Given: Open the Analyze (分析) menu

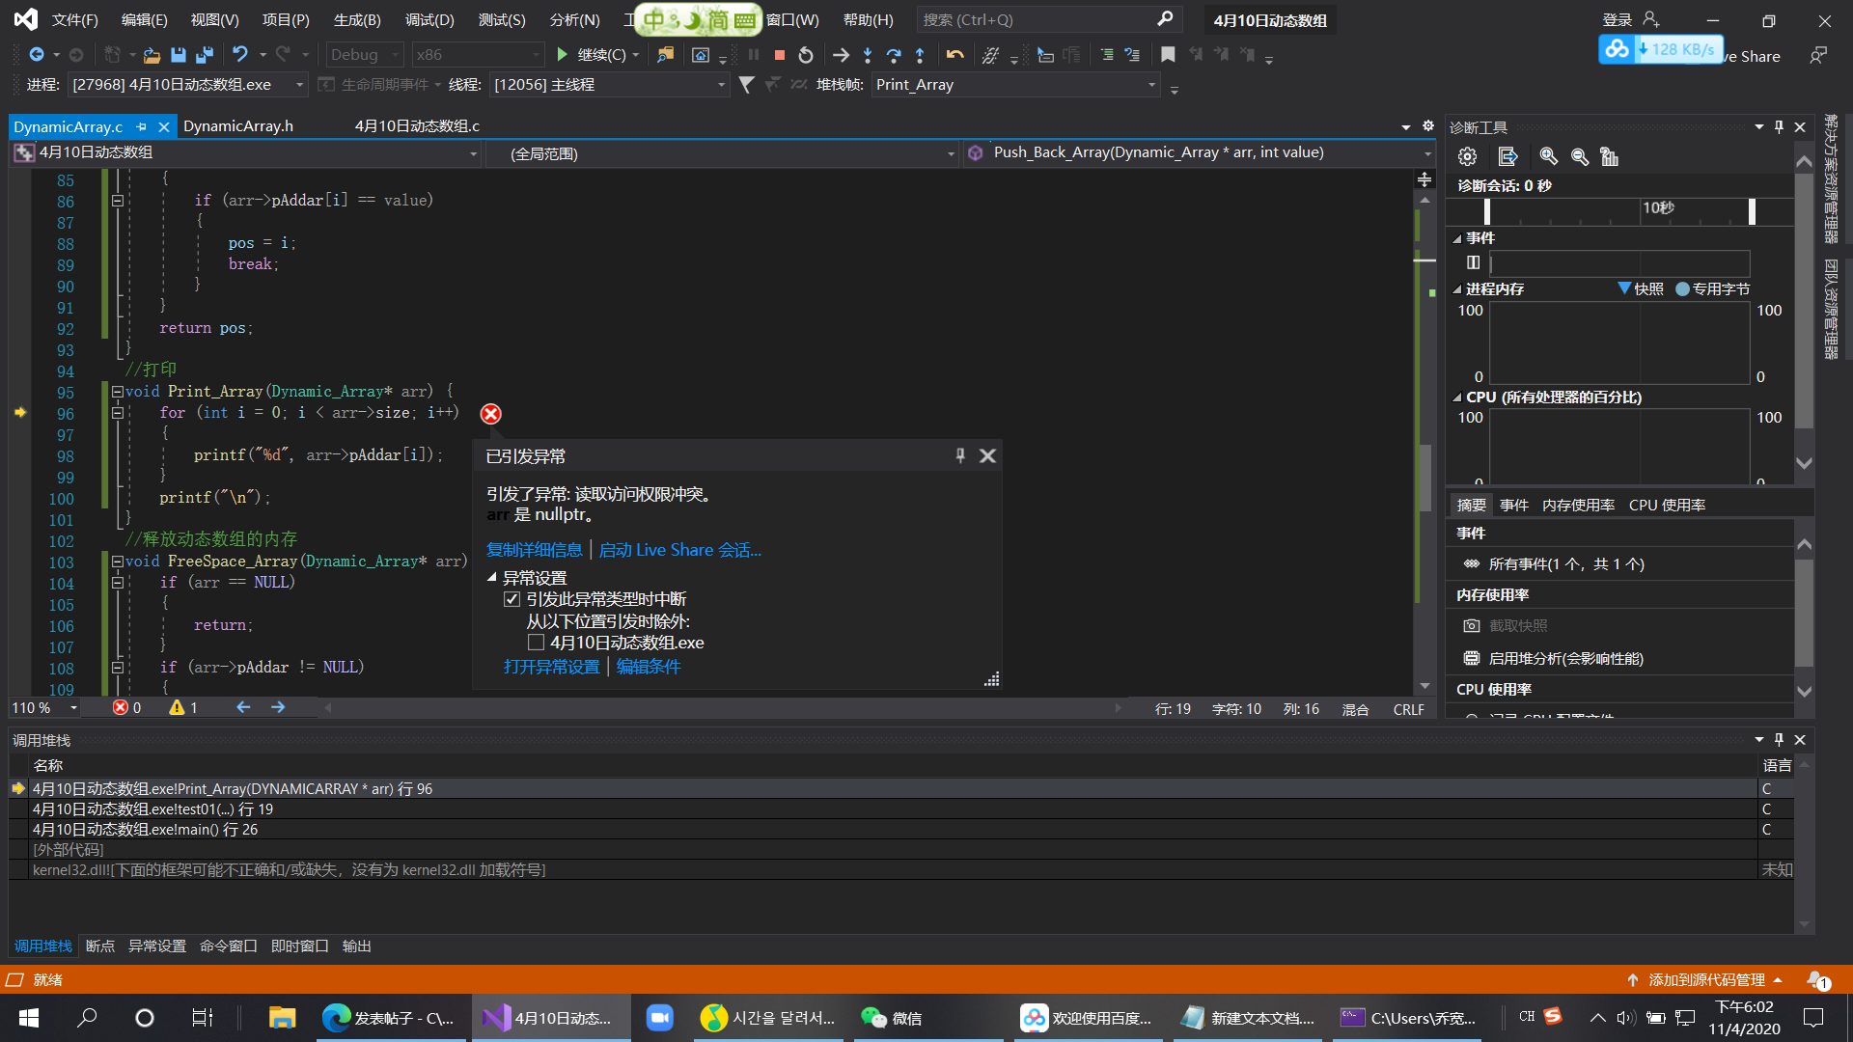Looking at the screenshot, I should pos(574,20).
